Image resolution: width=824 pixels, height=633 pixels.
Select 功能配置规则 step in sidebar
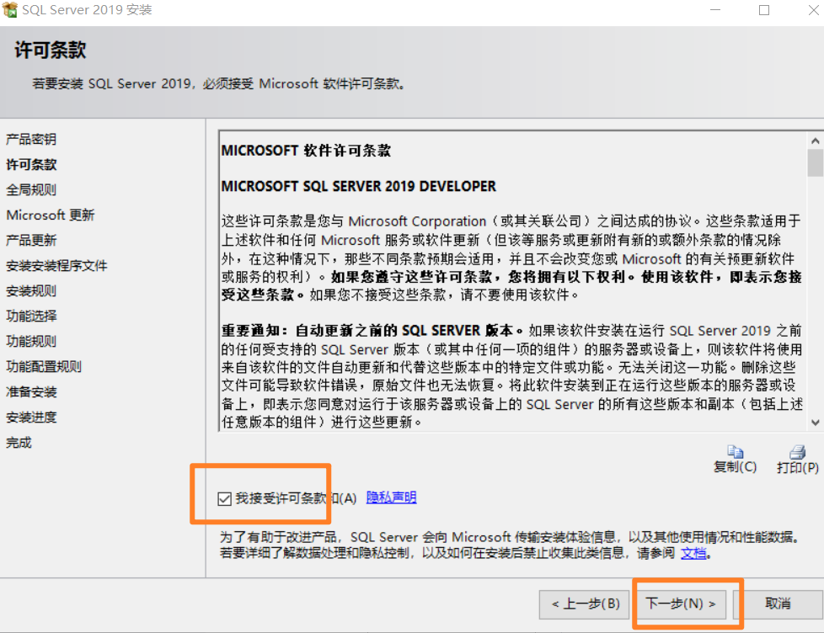44,366
